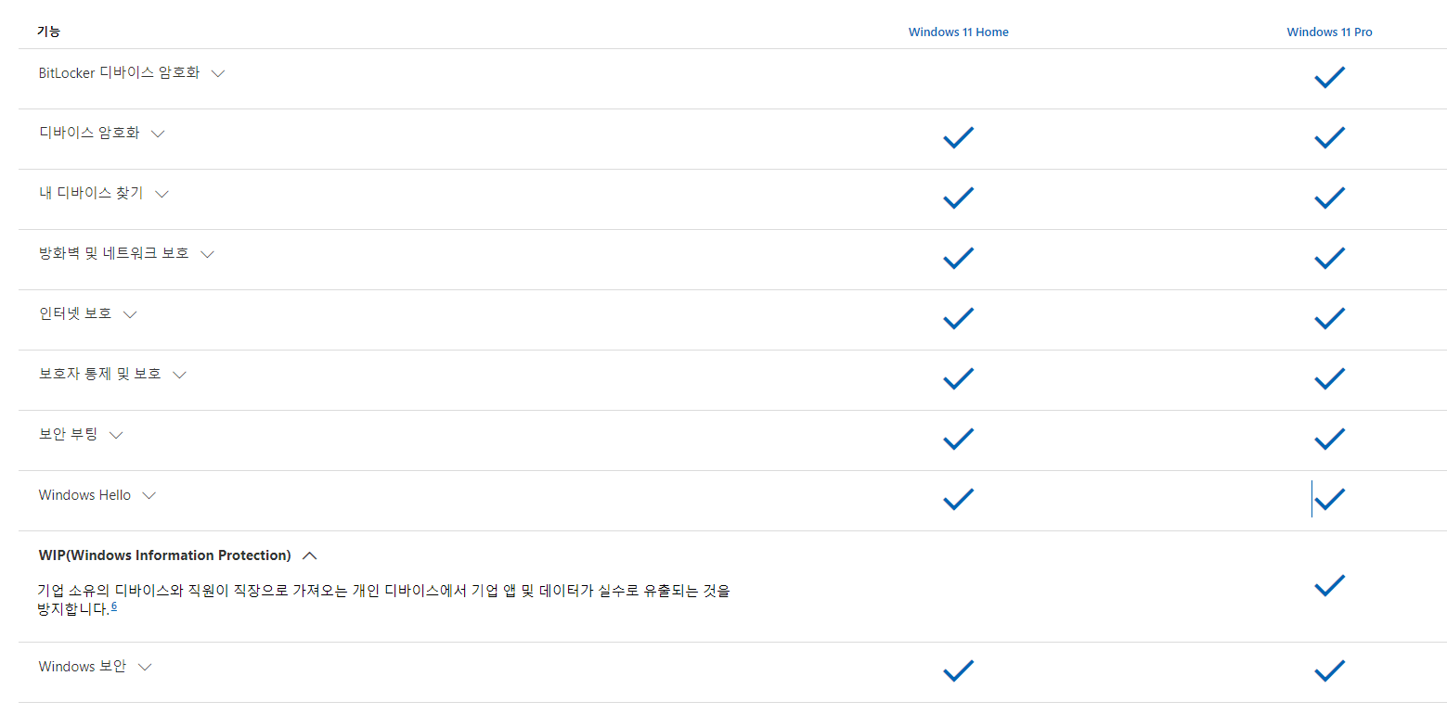This screenshot has width=1447, height=727.
Task: Click the WIP(Windows Information Protection) heading
Action: tap(164, 555)
